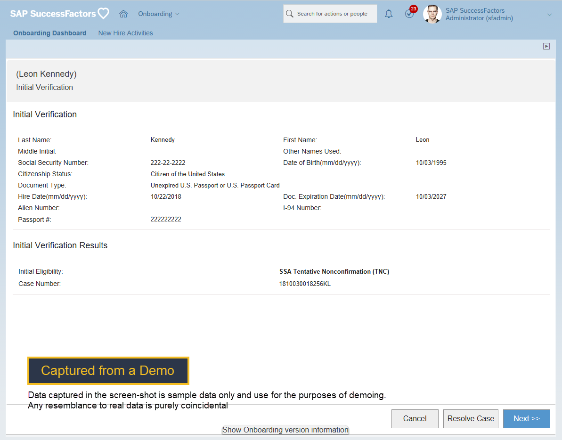
Task: Select the SSN value 222-22-2222
Action: pos(168,163)
